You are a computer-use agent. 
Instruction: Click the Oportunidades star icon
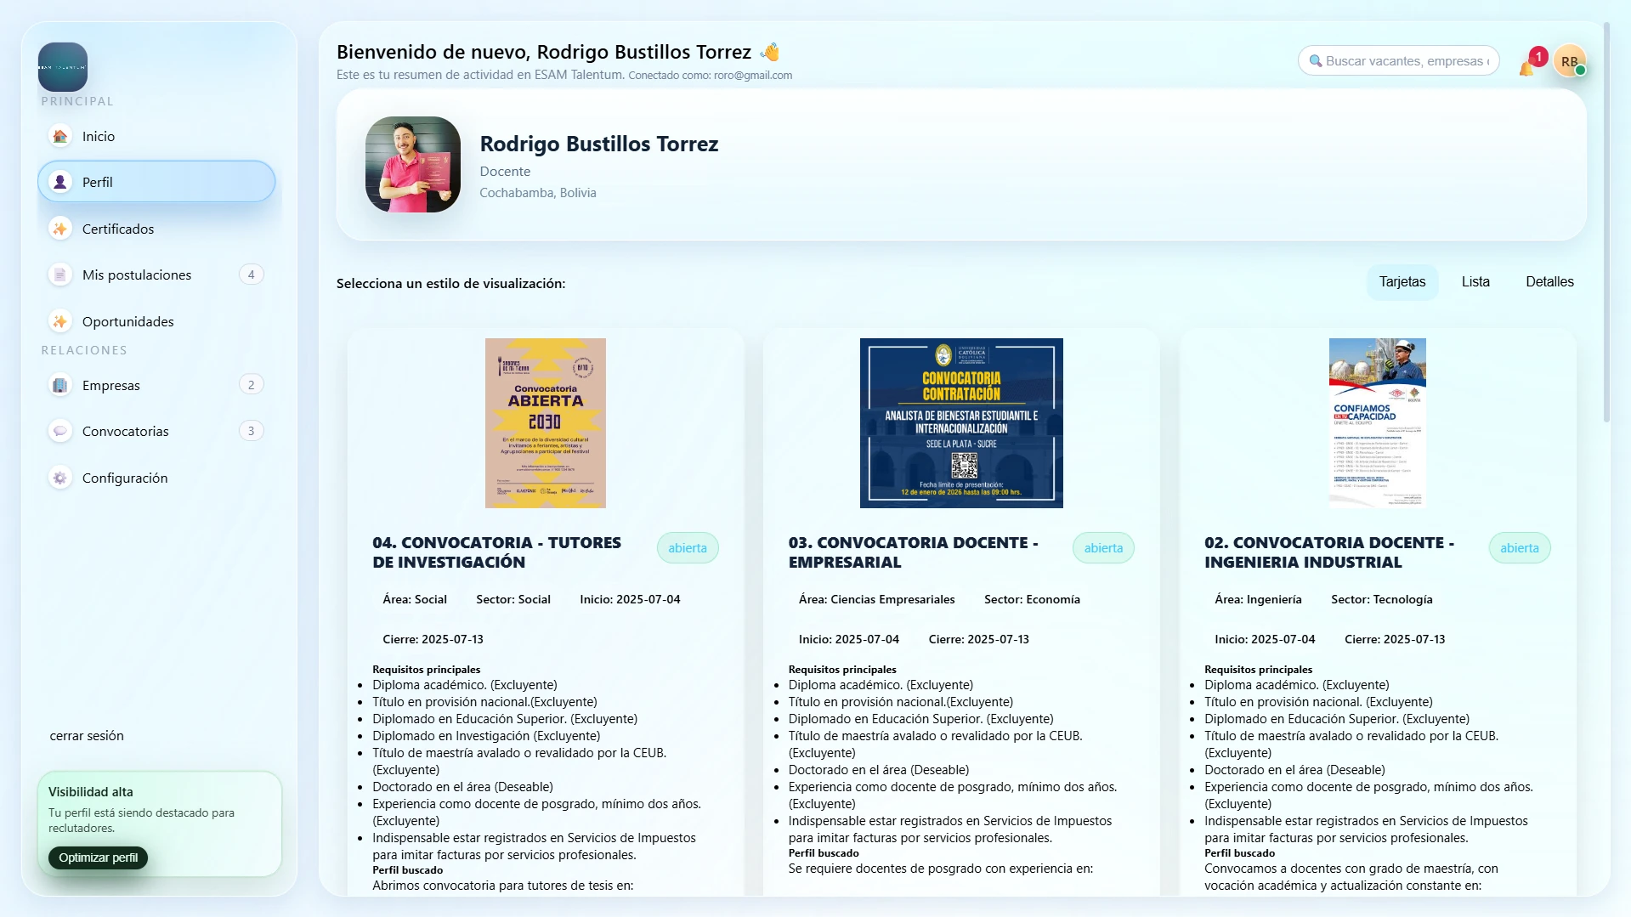59,321
